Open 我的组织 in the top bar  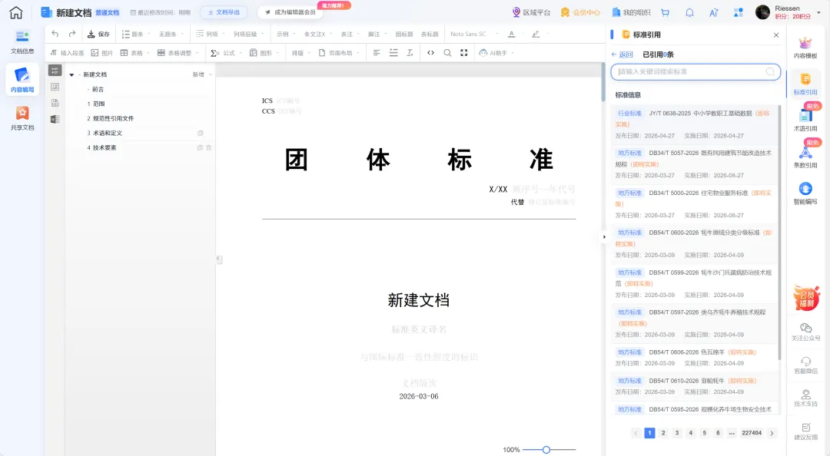pyautogui.click(x=631, y=12)
